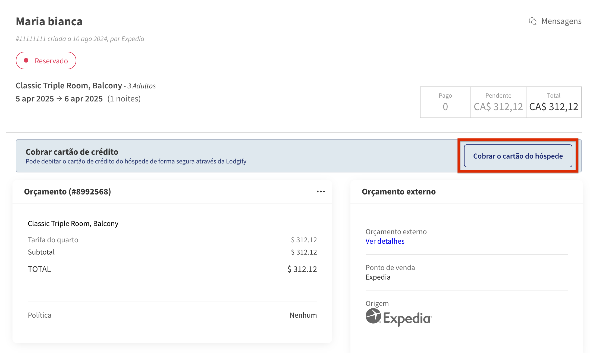Click the Política row labeled Nenhum

303,315
